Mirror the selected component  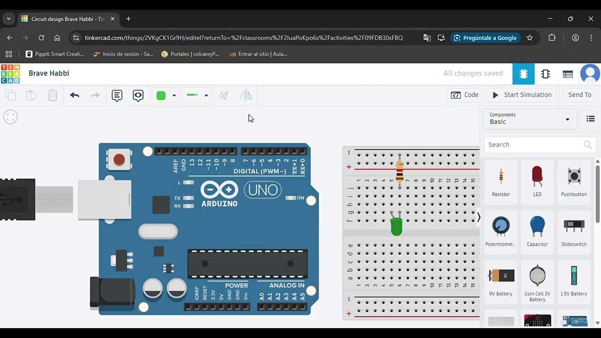246,96
